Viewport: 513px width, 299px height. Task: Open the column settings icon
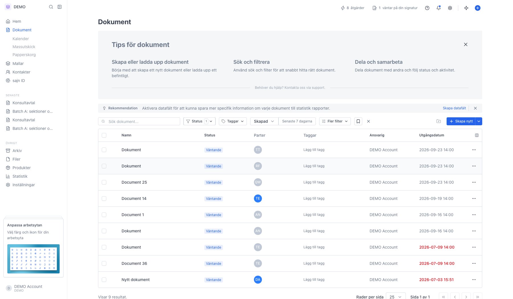coord(477,135)
